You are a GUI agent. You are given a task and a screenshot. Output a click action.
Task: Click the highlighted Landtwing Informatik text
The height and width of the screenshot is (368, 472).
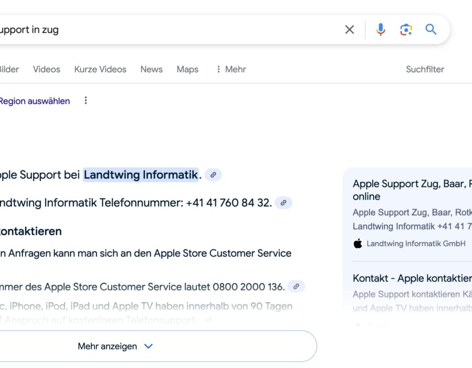coord(141,175)
